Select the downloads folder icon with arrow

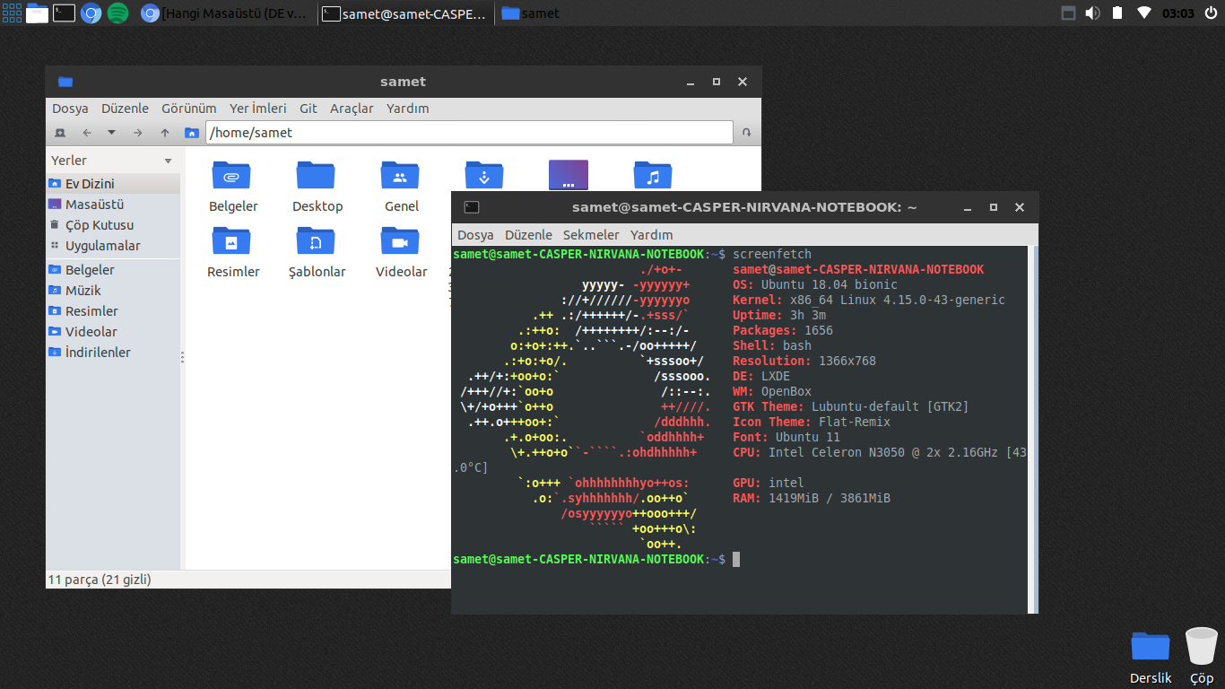(x=484, y=175)
